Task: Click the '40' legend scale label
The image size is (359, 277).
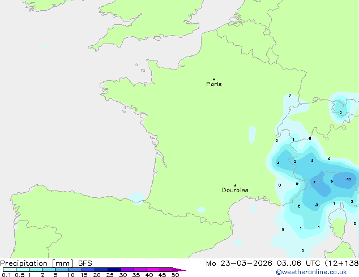Action: (x=149, y=275)
